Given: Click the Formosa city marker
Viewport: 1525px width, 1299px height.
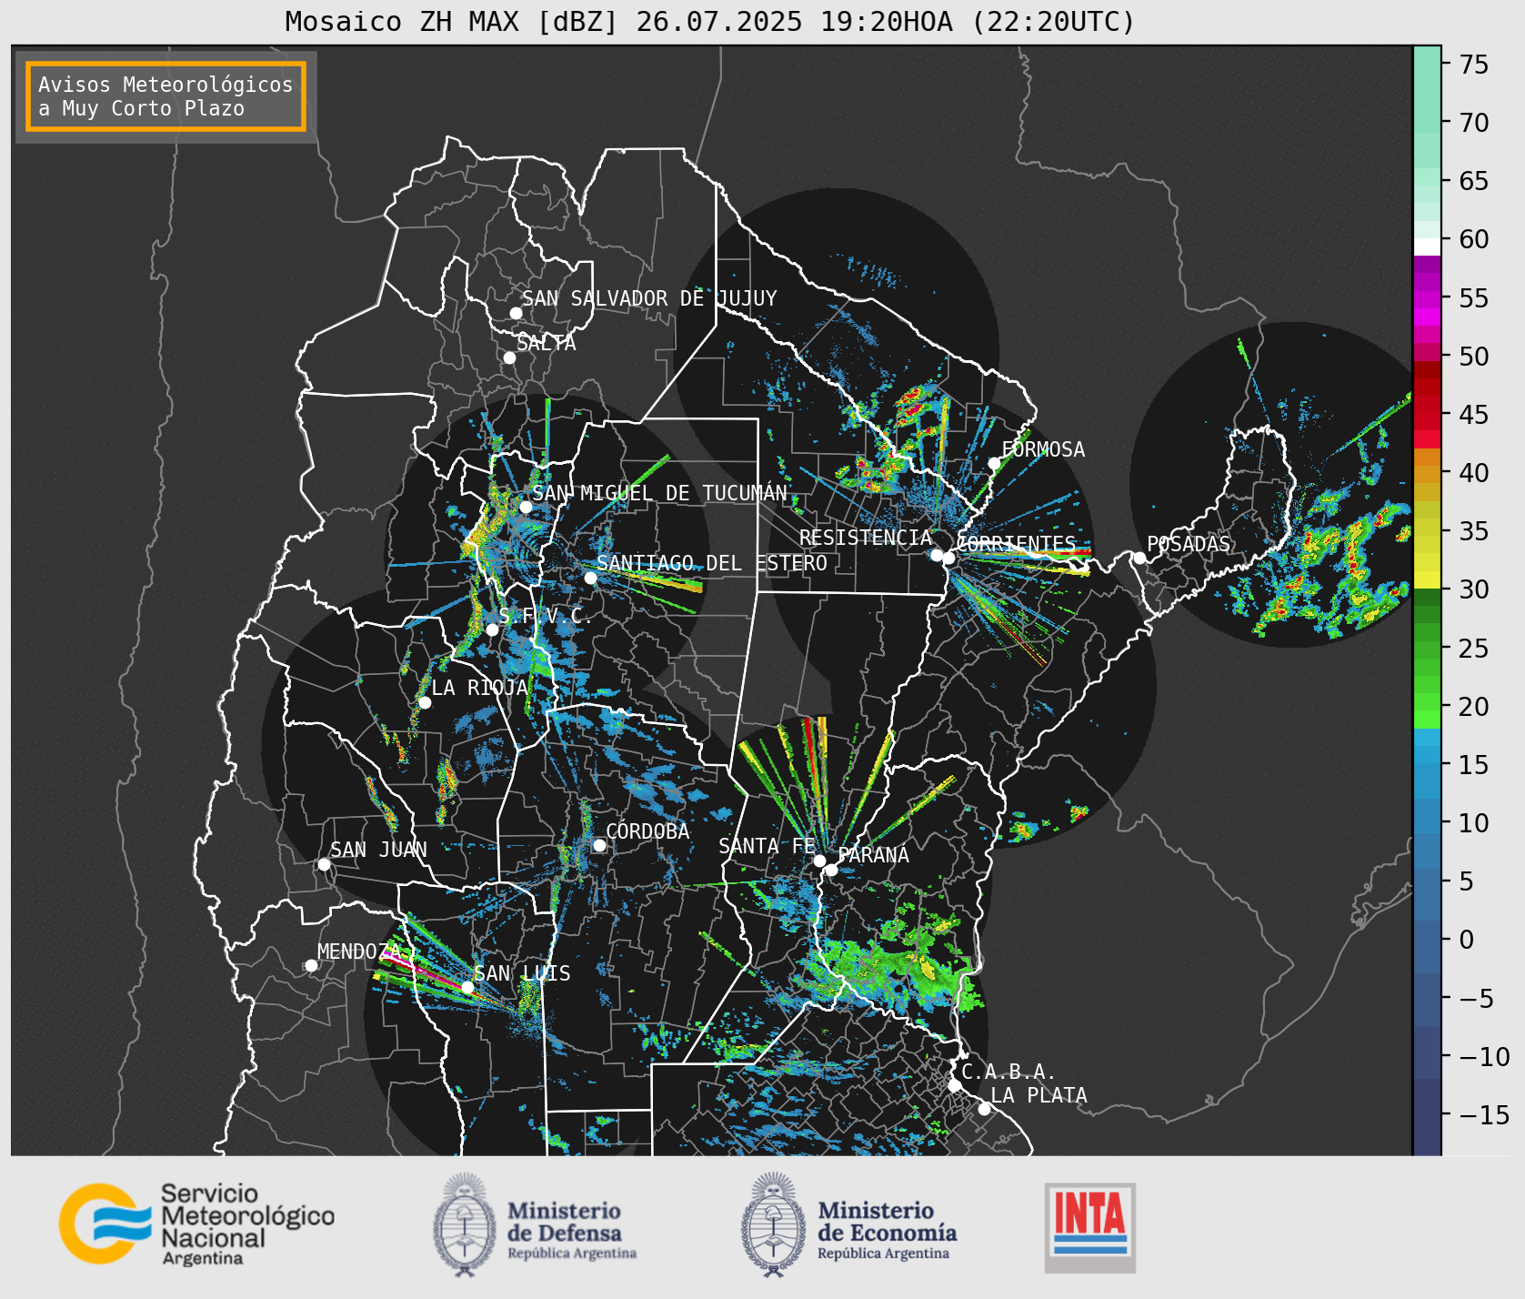Looking at the screenshot, I should point(995,463).
